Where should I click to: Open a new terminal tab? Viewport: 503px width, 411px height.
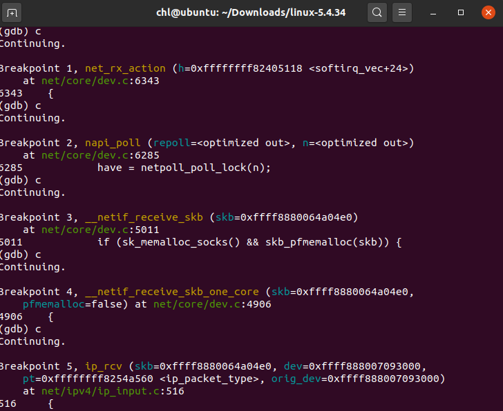pos(12,13)
